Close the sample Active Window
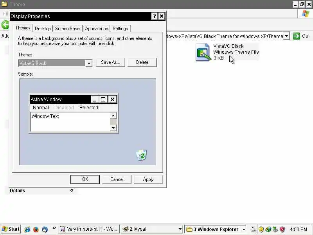Viewport: 313px width, 235px height. (x=112, y=99)
